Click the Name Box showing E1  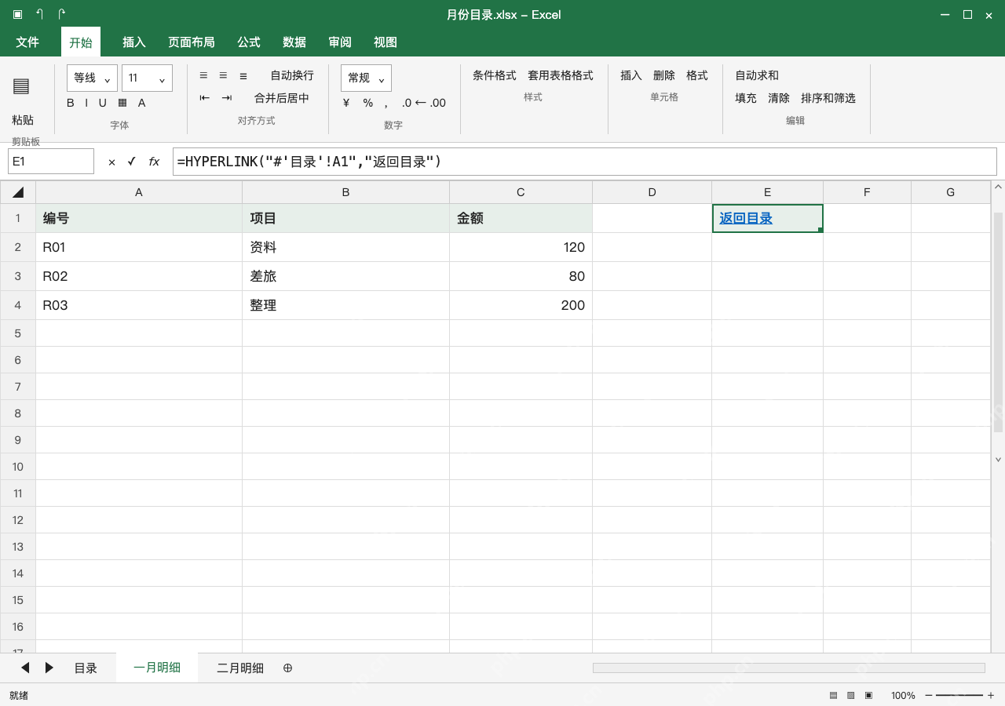pyautogui.click(x=51, y=162)
